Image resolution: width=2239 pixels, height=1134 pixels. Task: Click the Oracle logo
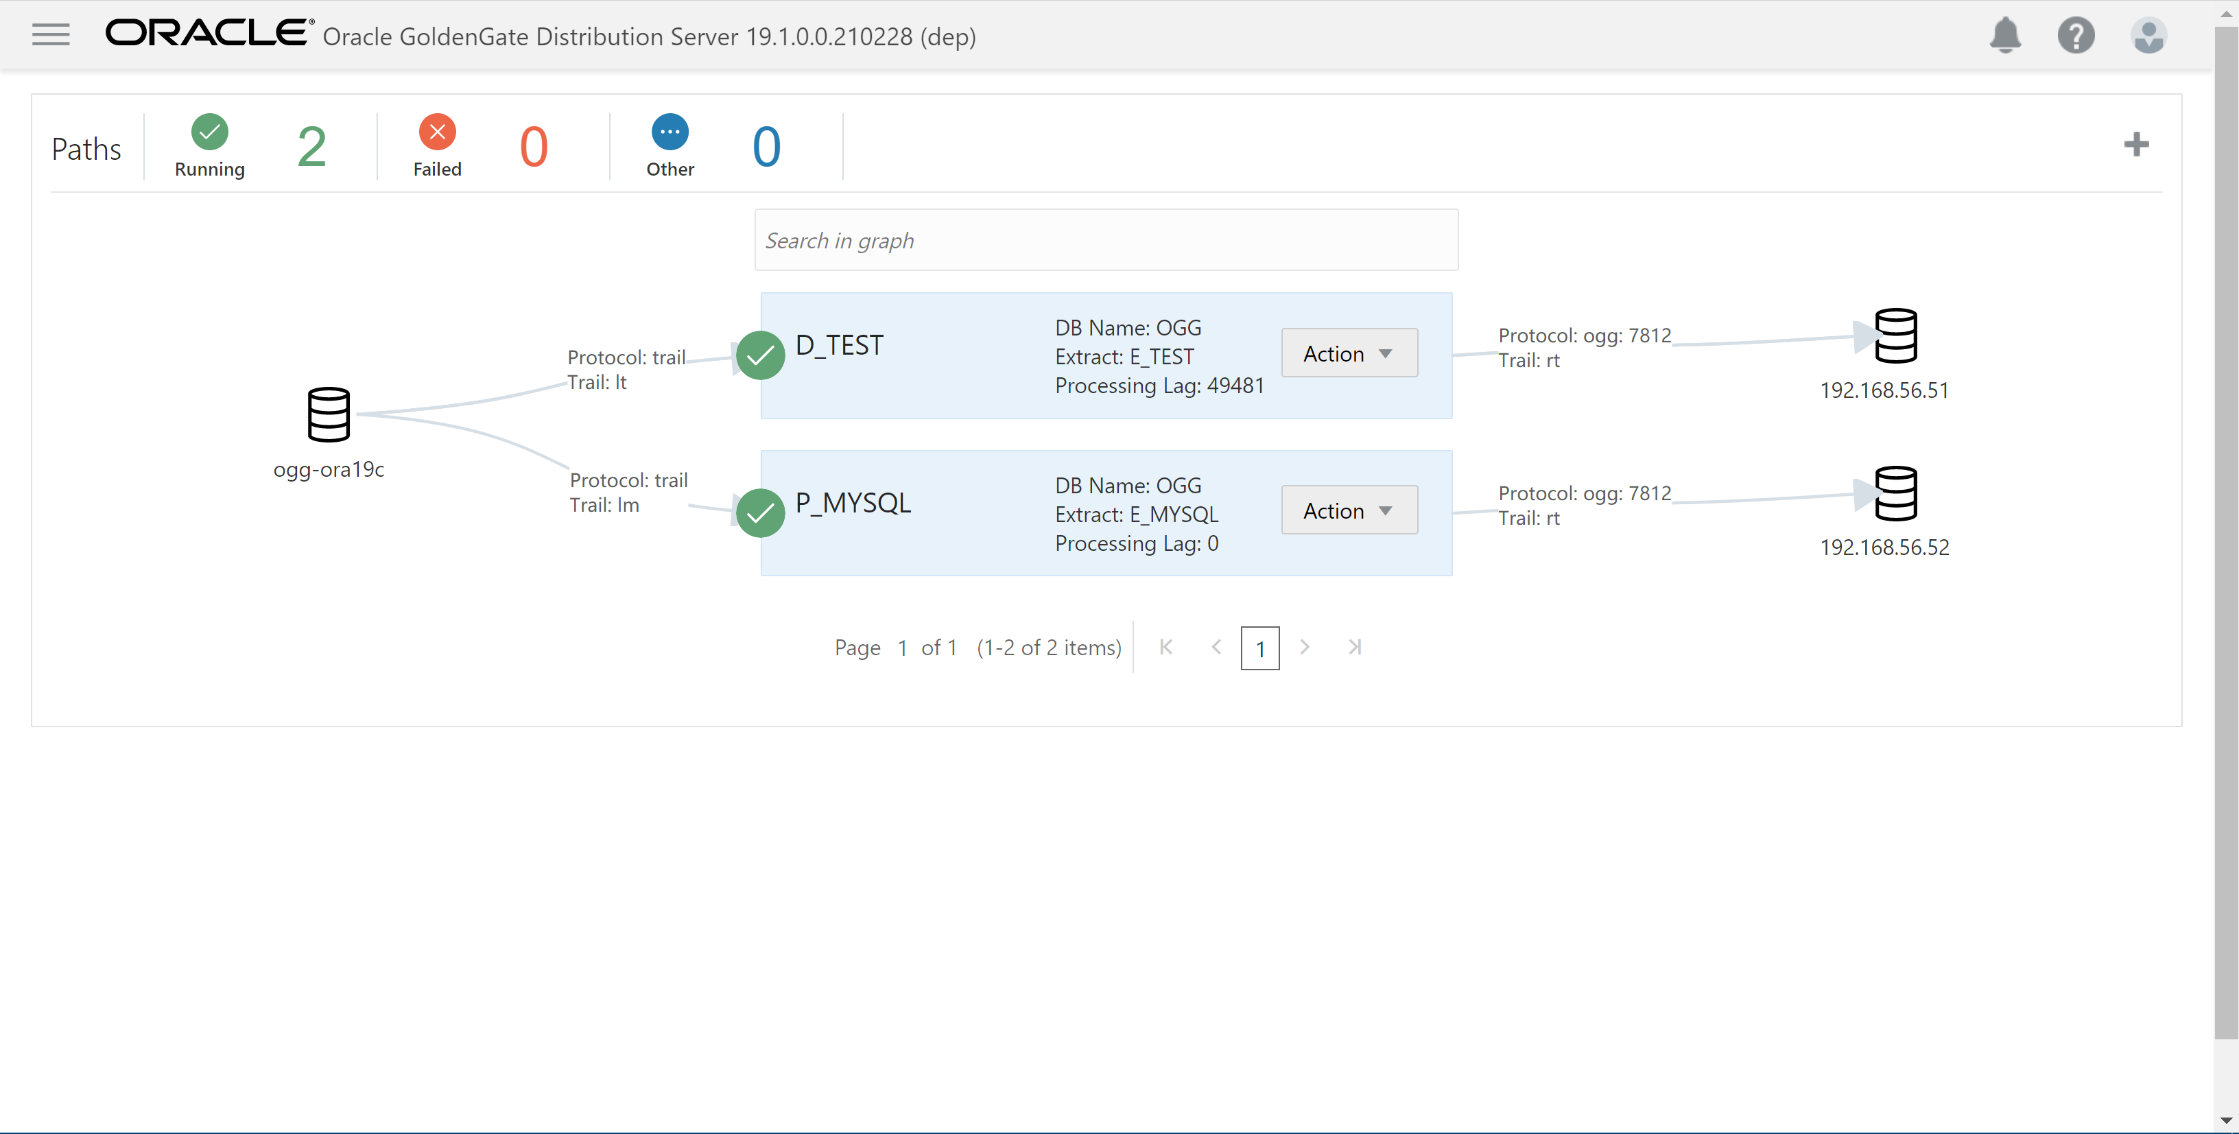pos(209,33)
